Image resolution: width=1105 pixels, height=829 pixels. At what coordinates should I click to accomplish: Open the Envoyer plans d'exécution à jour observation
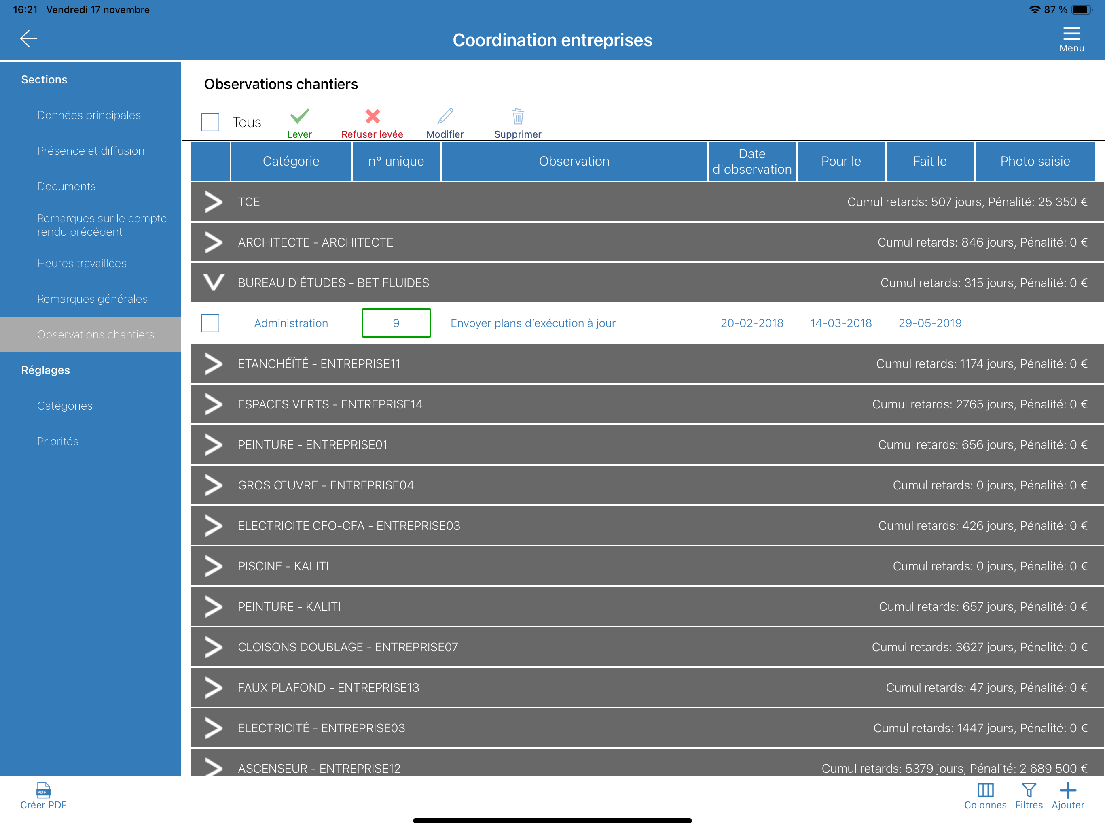533,323
